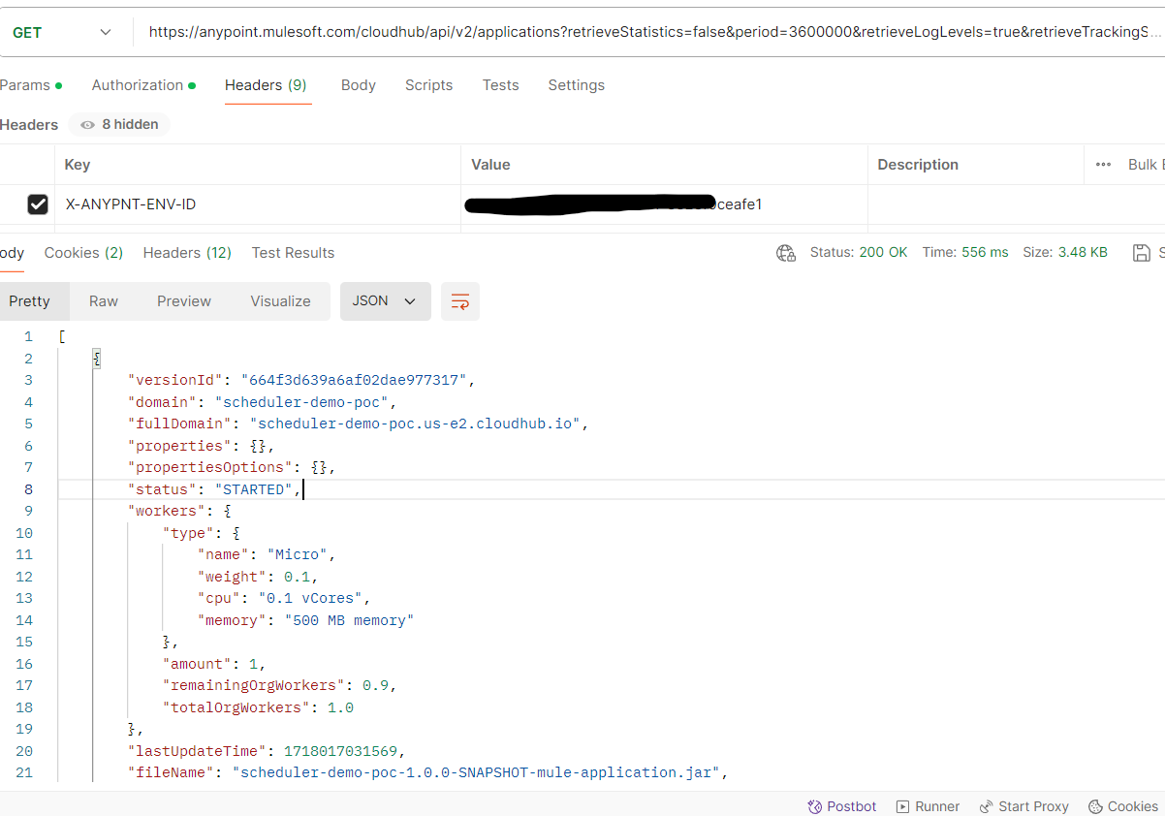
Task: Open Postbot from the status bar
Action: pos(841,805)
